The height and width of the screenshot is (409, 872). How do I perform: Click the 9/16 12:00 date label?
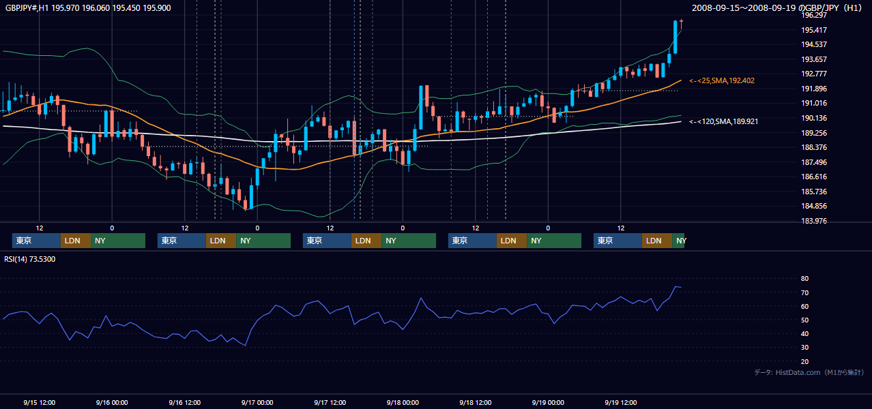point(184,402)
